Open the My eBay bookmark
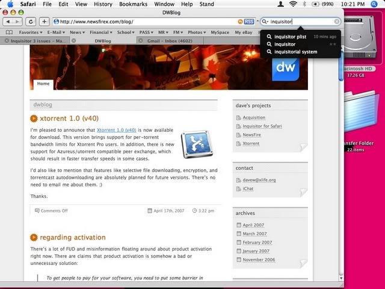The height and width of the screenshot is (289, 385). click(x=244, y=33)
